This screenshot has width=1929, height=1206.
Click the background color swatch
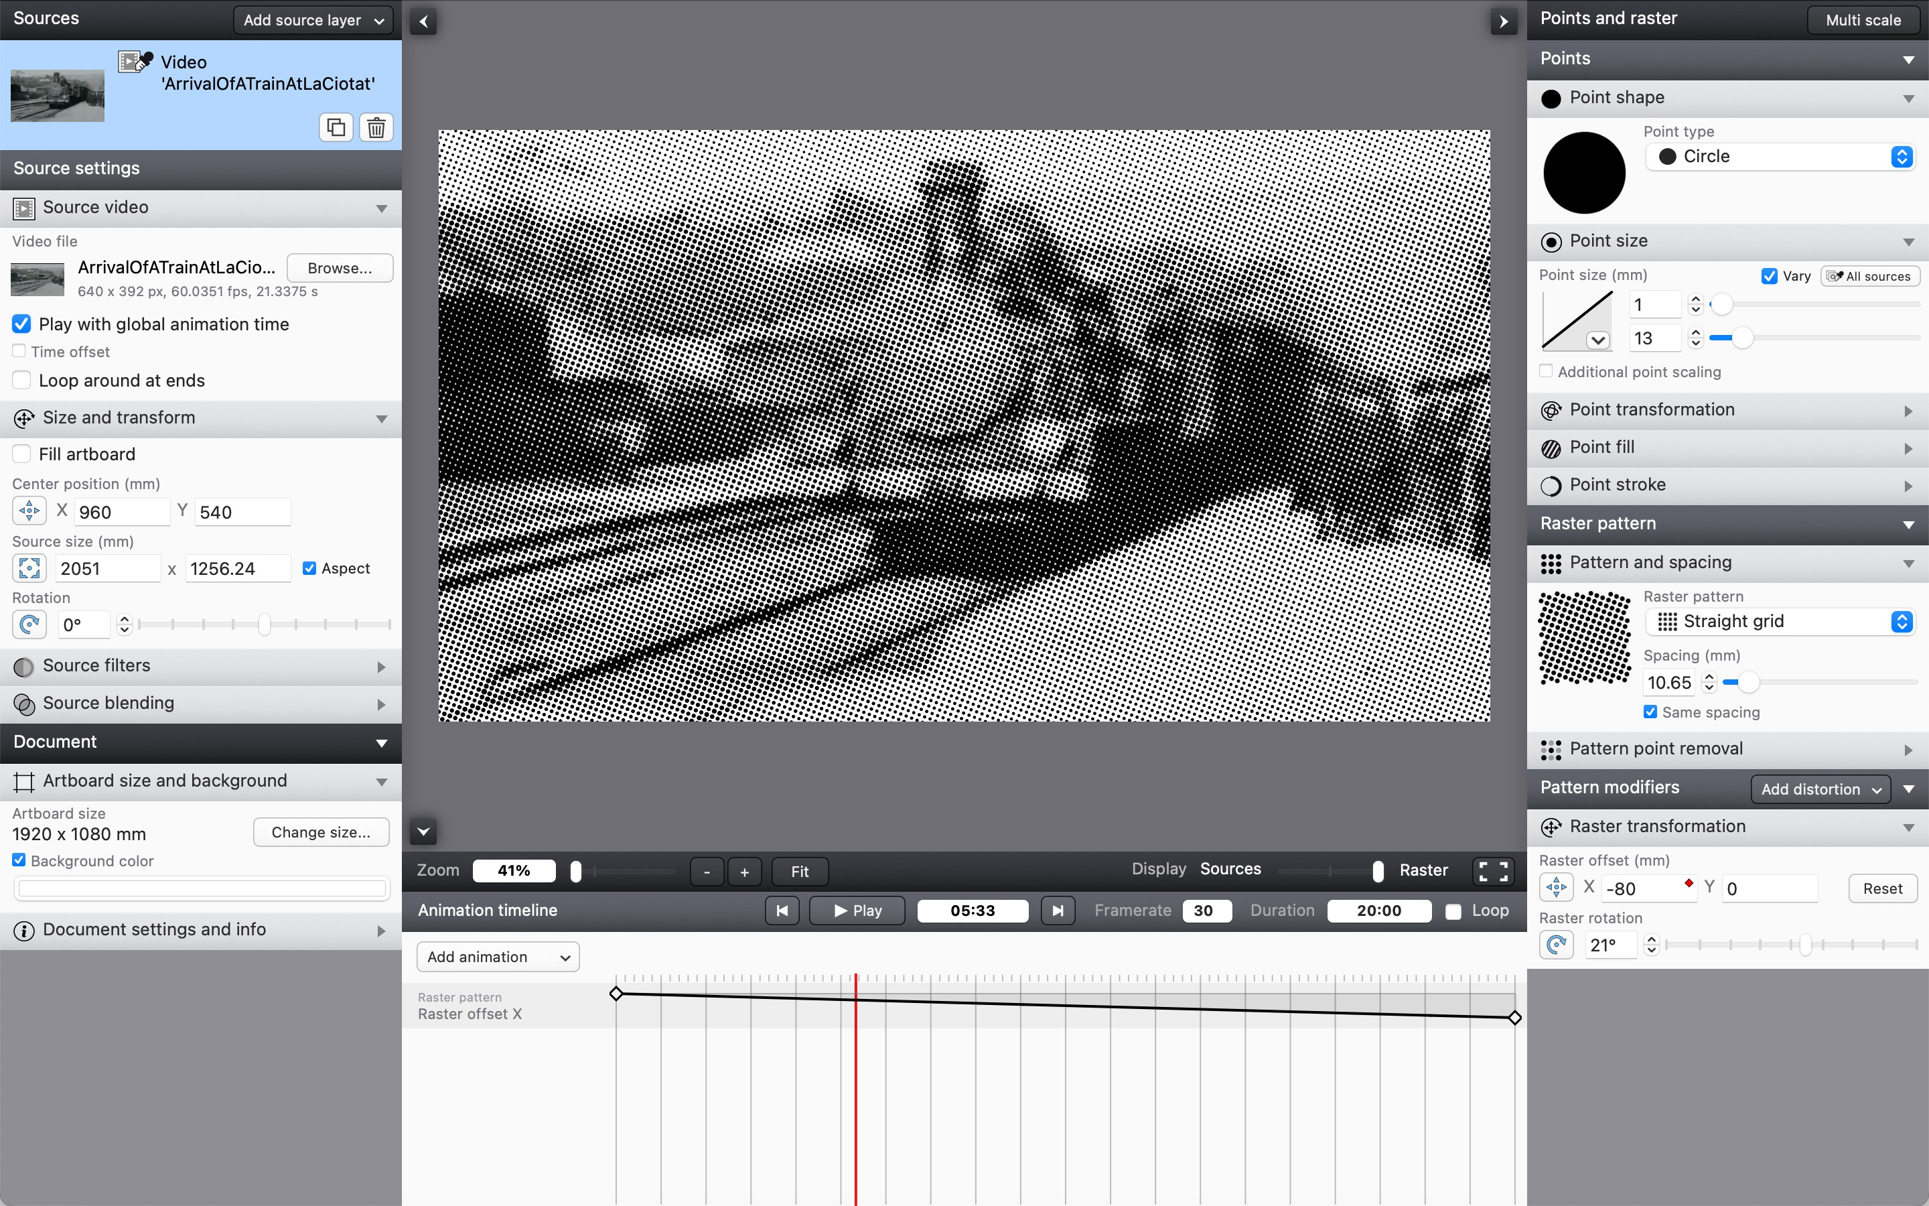click(x=202, y=888)
